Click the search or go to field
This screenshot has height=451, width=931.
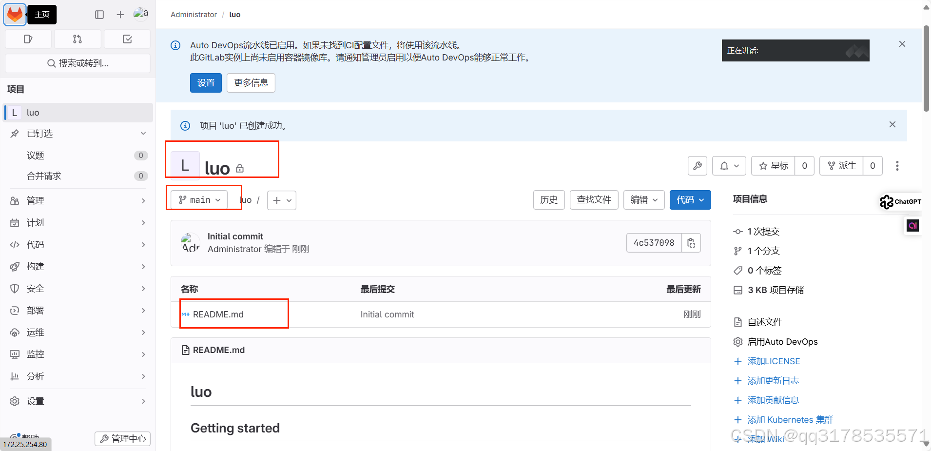[x=78, y=63]
